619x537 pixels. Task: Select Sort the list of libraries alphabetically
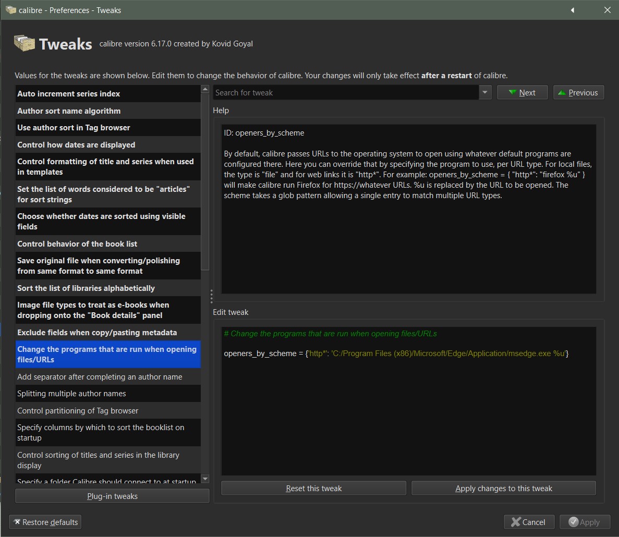pos(108,288)
